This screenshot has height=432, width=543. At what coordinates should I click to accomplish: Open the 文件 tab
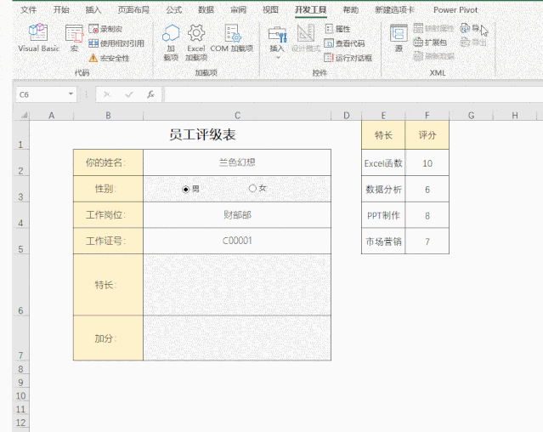[x=28, y=9]
